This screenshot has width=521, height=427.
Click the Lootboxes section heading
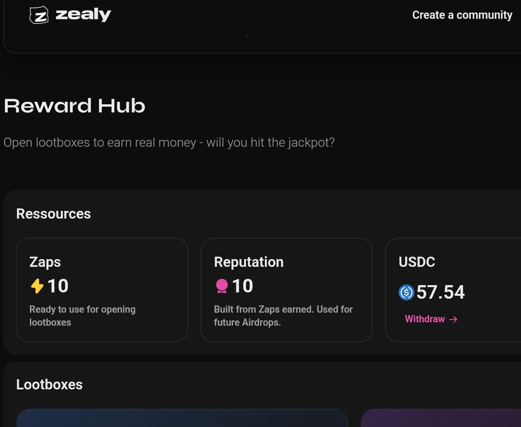point(50,385)
